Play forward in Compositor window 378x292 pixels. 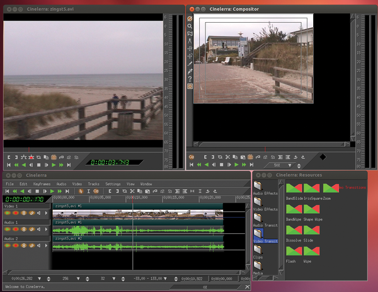pyautogui.click(x=236, y=165)
